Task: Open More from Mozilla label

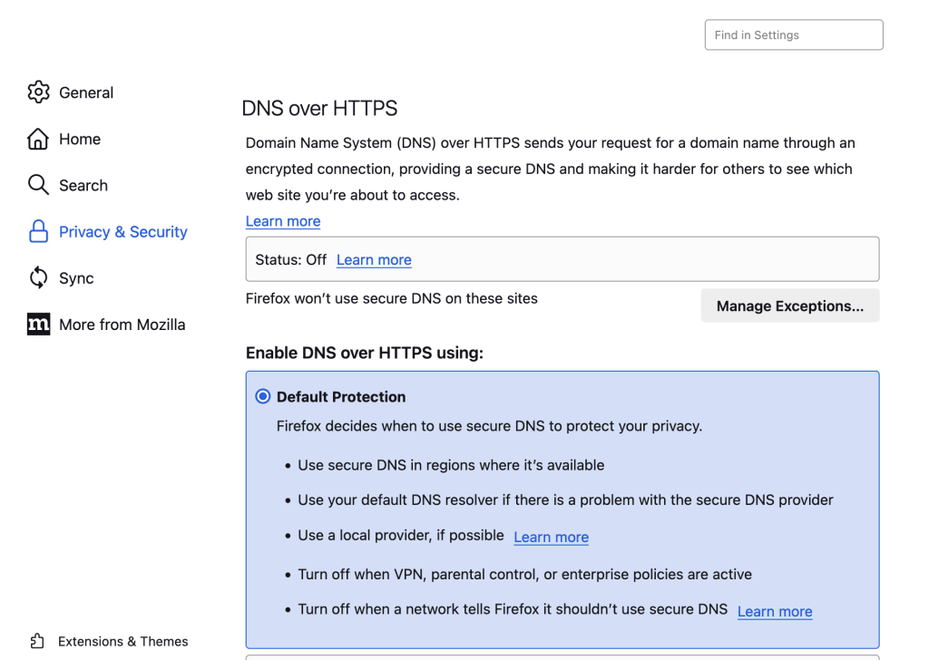Action: 122,325
